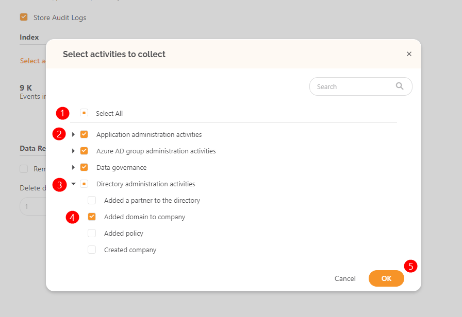Toggle the Store Audit Logs checkbox
The height and width of the screenshot is (317, 462).
[24, 17]
